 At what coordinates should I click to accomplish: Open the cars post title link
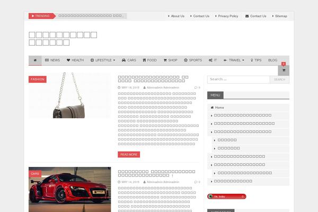156,173
